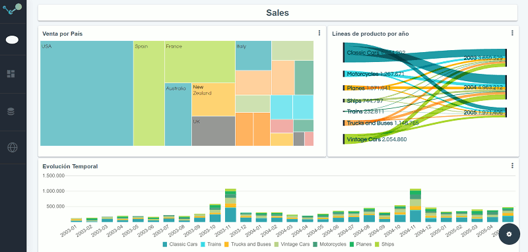Click the Motorcycles legend color swatch
This screenshot has width=528, height=252.
click(x=315, y=244)
